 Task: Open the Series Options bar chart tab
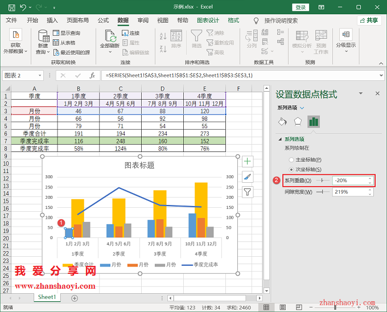click(x=314, y=122)
